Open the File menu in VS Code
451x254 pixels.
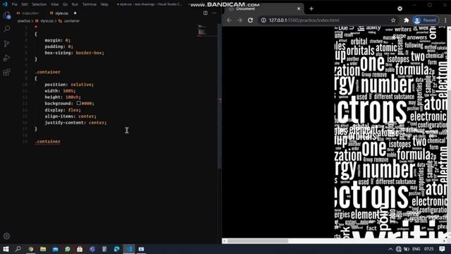(x=14, y=4)
